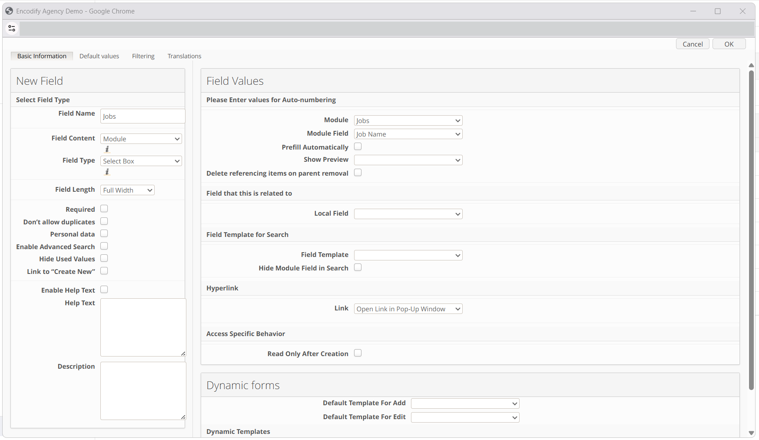Click the info icon below Field Type
759x440 pixels.
pos(107,172)
